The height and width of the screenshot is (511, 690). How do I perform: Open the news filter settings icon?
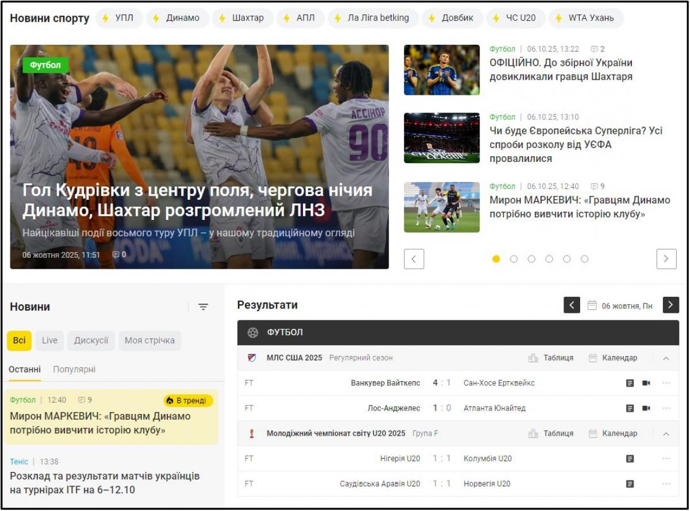click(203, 307)
